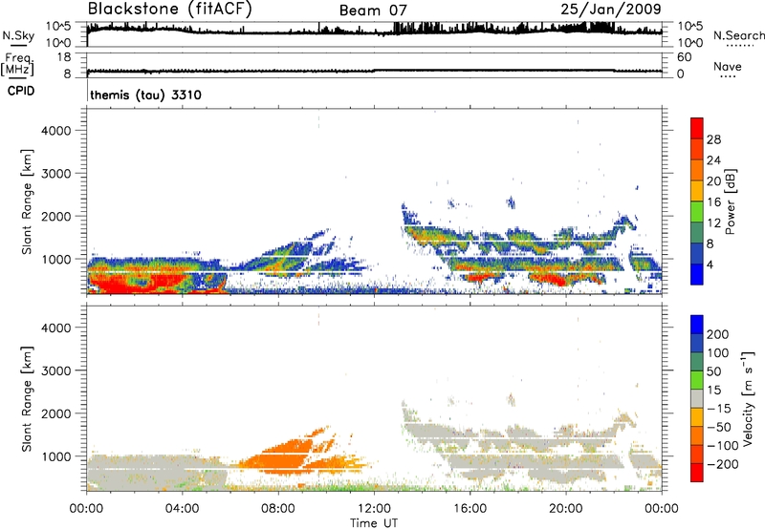The image size is (765, 529).
Task: Click the Power [dB] color bar label
Action: 731,201
